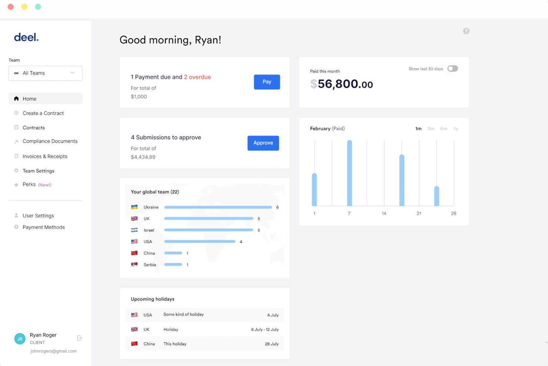Open Compliance Documents section
Screen dimensions: 548x366
tap(16, 141)
